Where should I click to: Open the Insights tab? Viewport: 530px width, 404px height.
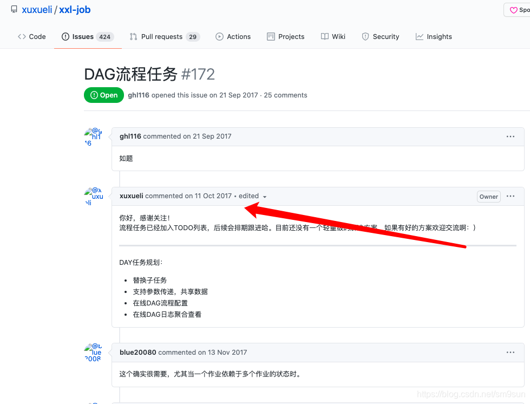pos(434,36)
